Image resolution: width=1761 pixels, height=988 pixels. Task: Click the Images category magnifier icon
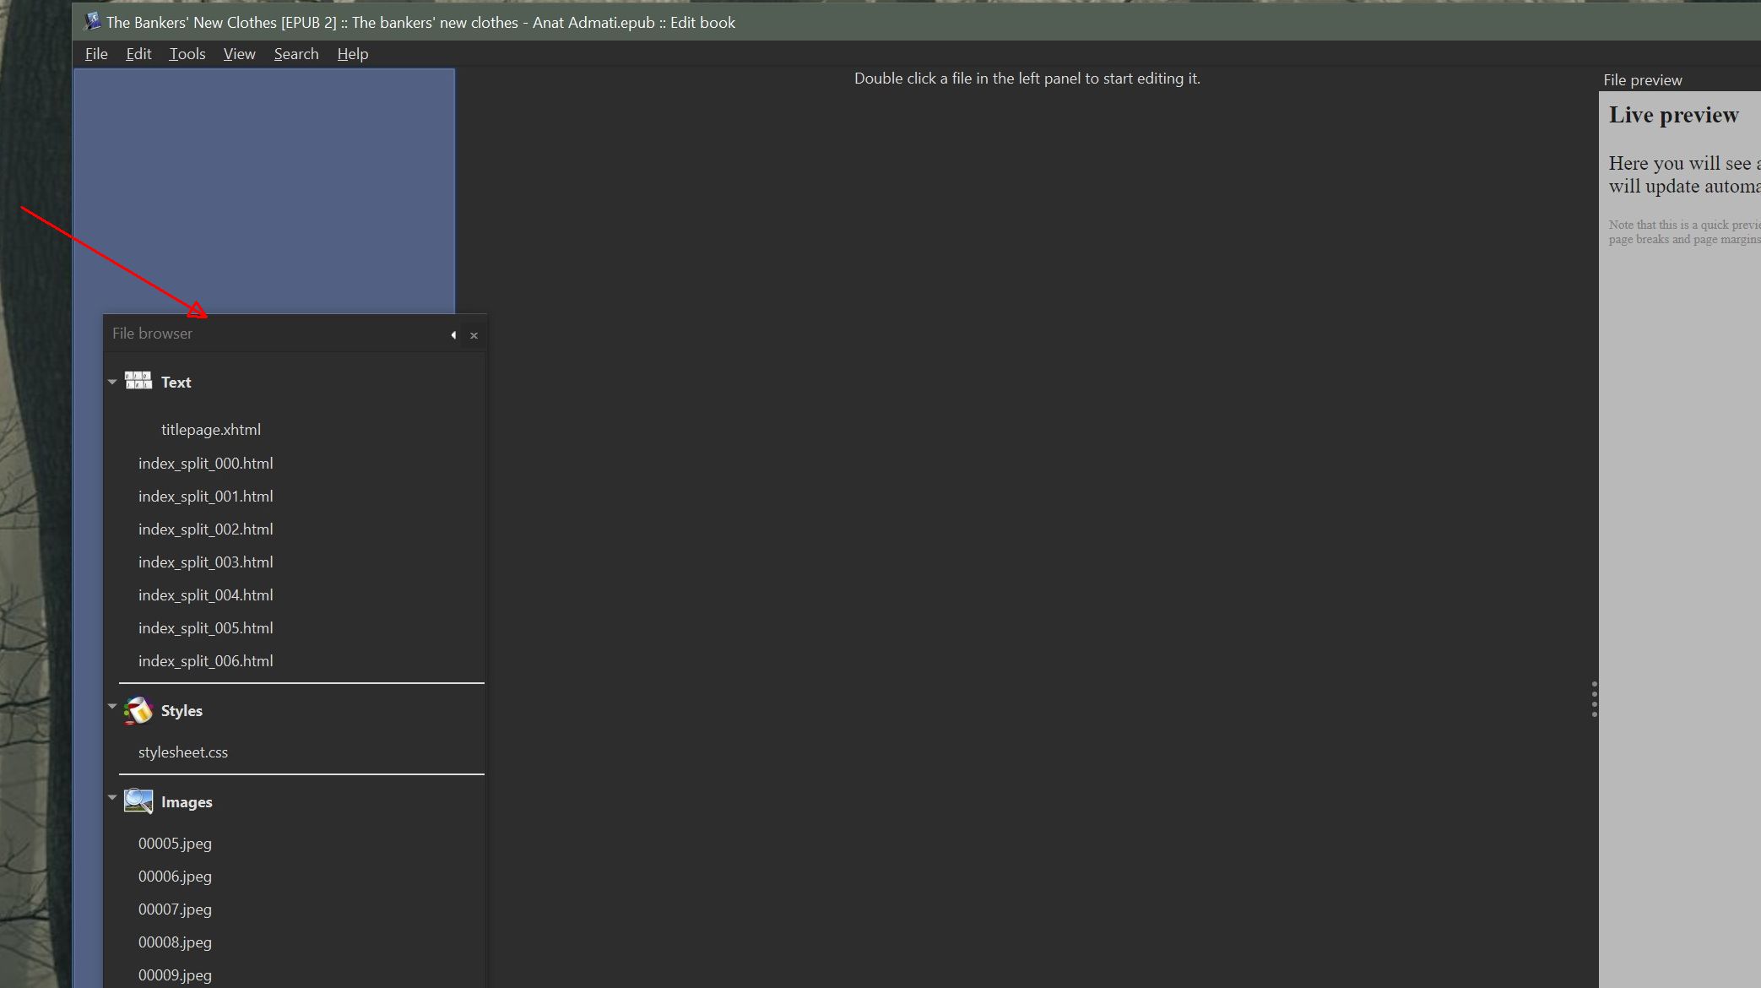click(138, 801)
